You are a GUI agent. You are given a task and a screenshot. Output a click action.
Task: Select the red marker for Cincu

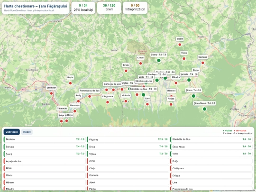[141, 64]
